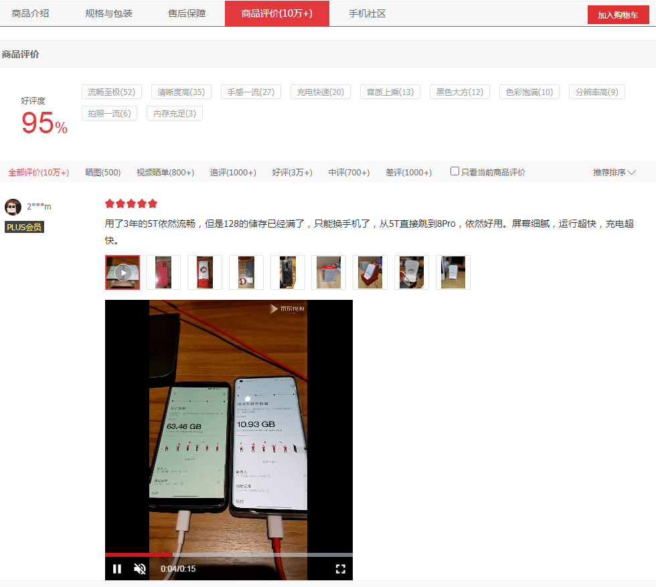Viewport: 656px width, 587px height.
Task: Click the video thumbnail play icon
Action: (x=122, y=272)
